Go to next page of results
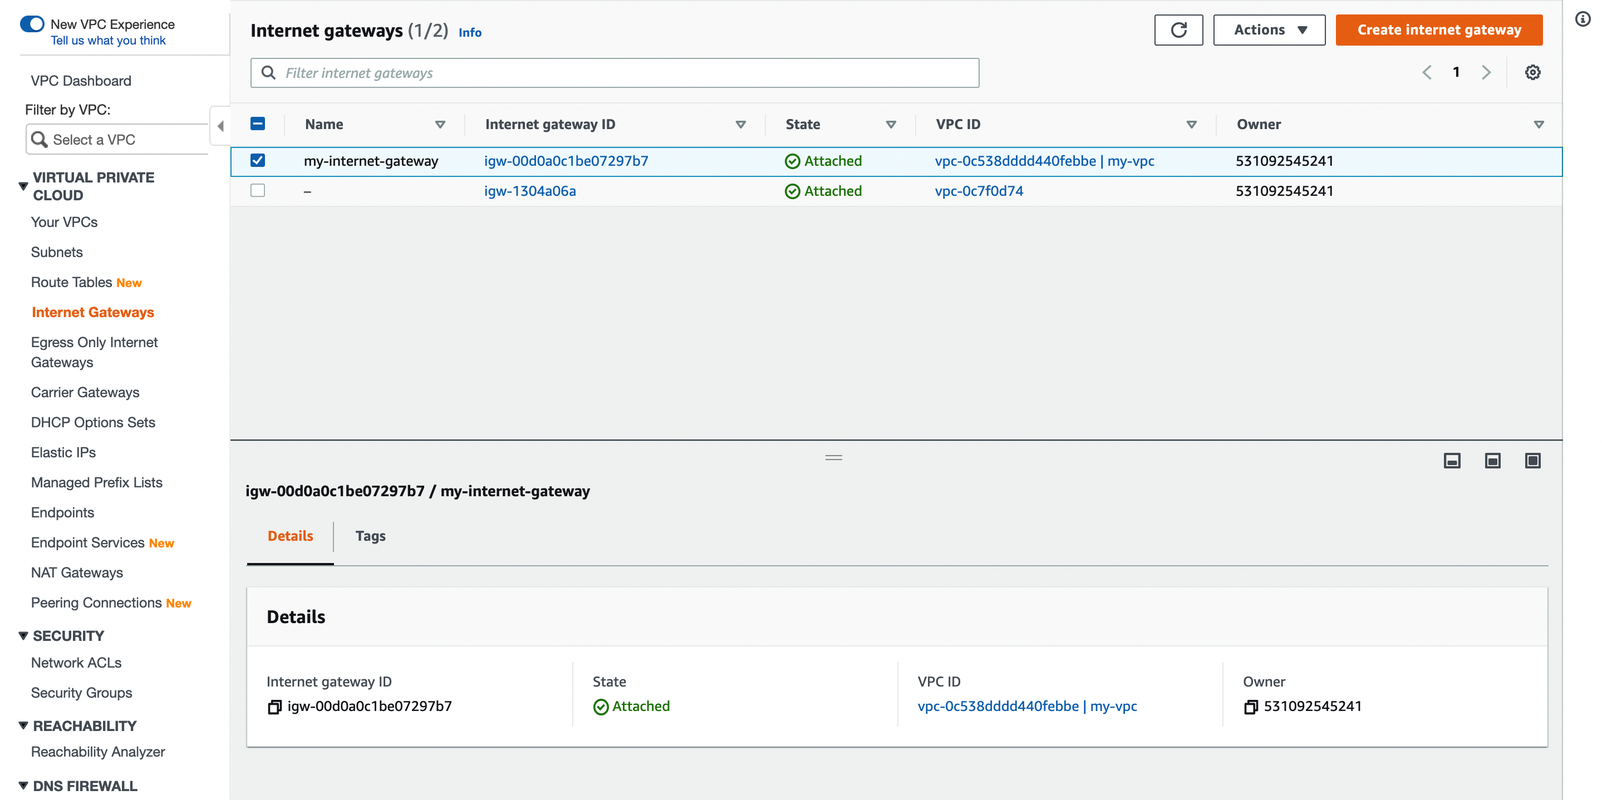The image size is (1602, 800). pyautogui.click(x=1486, y=73)
